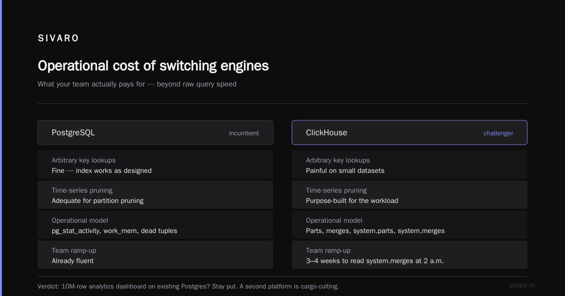This screenshot has height=296, width=565.
Task: Click 'Parts, merges, system.parts, system.merges' text
Action: (375, 231)
